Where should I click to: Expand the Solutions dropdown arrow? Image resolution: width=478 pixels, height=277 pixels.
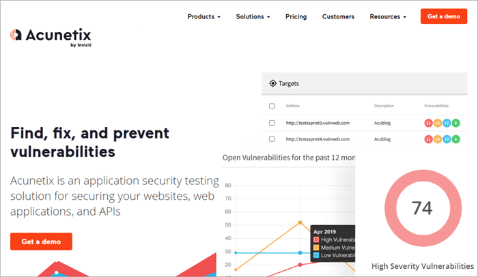coord(268,17)
